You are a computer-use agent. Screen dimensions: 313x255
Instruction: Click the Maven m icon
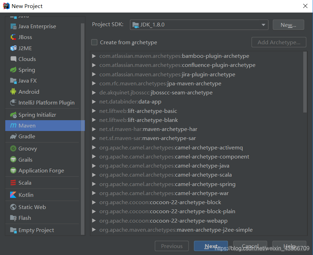coord(13,125)
